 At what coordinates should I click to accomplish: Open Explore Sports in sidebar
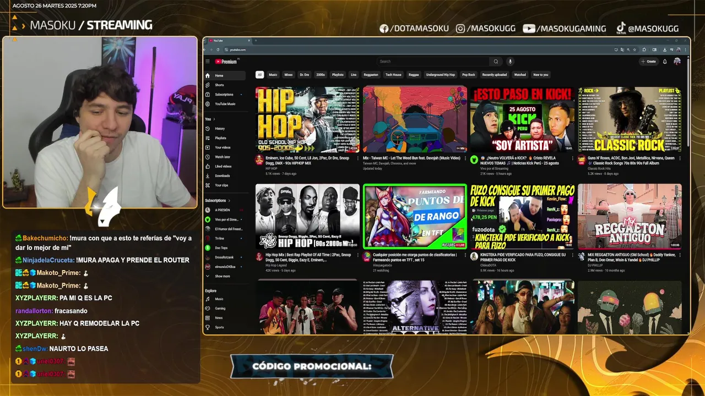225,327
